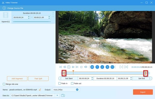155x99 pixels.
Task: Jump to the first frame with skip-back icon
Action: point(61,67)
